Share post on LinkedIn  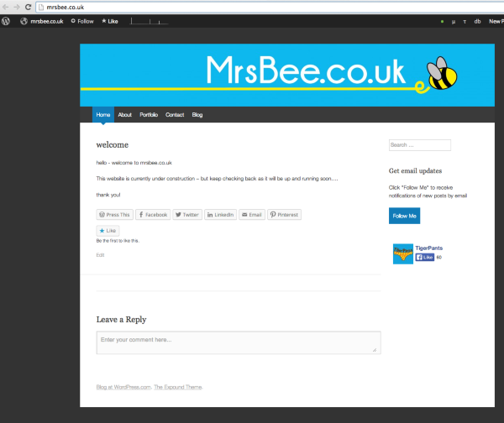220,215
